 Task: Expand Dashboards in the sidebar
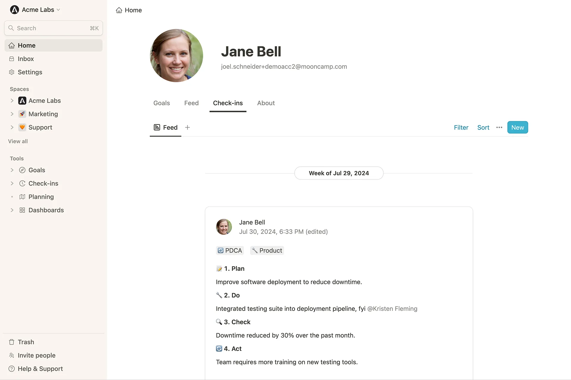(12, 210)
